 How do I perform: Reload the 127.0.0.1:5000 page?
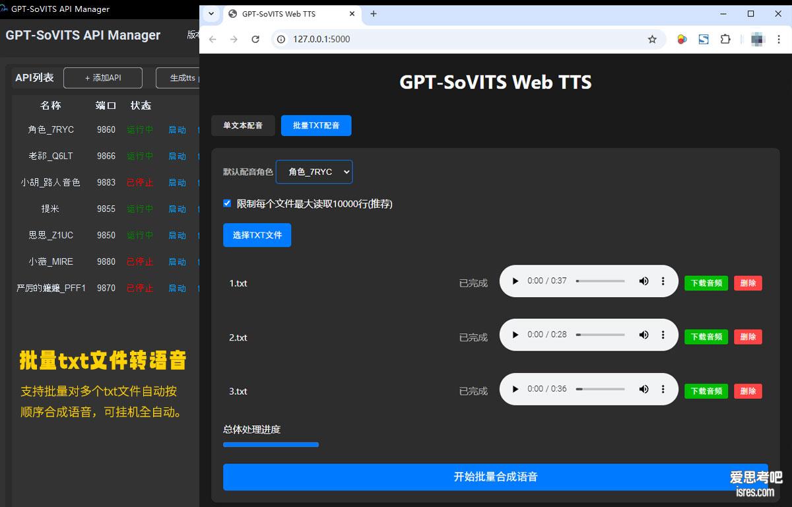tap(255, 39)
